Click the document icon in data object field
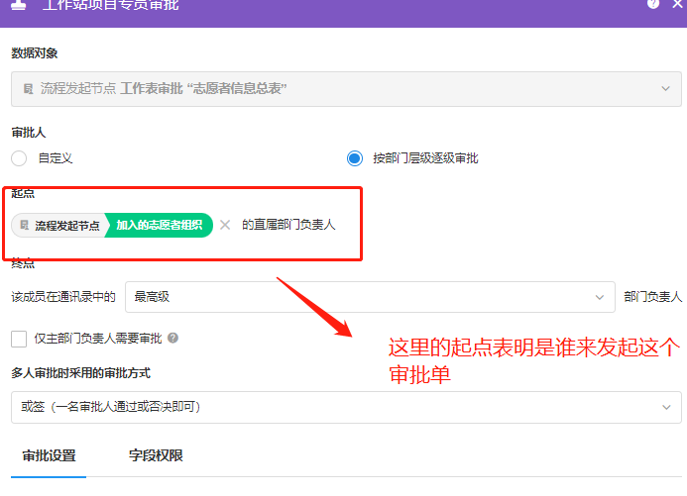The height and width of the screenshot is (496, 687). click(x=28, y=89)
